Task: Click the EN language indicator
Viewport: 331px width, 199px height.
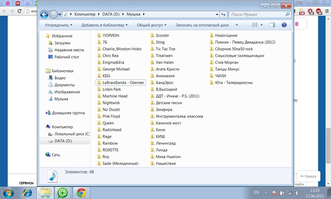Action: 256,192
